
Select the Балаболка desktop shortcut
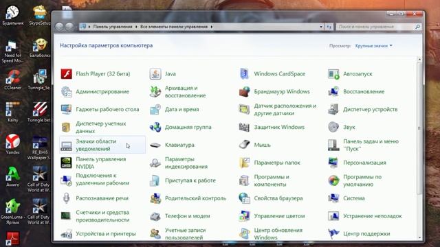(40, 48)
